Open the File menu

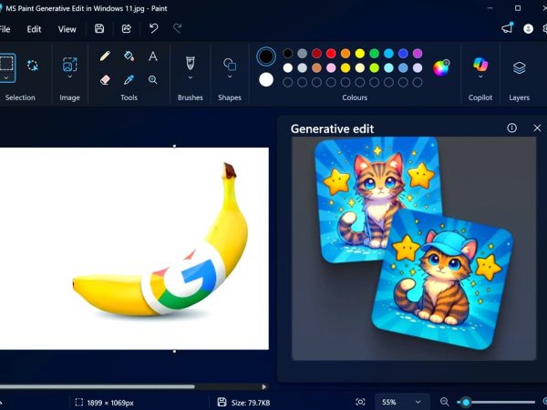coord(5,29)
